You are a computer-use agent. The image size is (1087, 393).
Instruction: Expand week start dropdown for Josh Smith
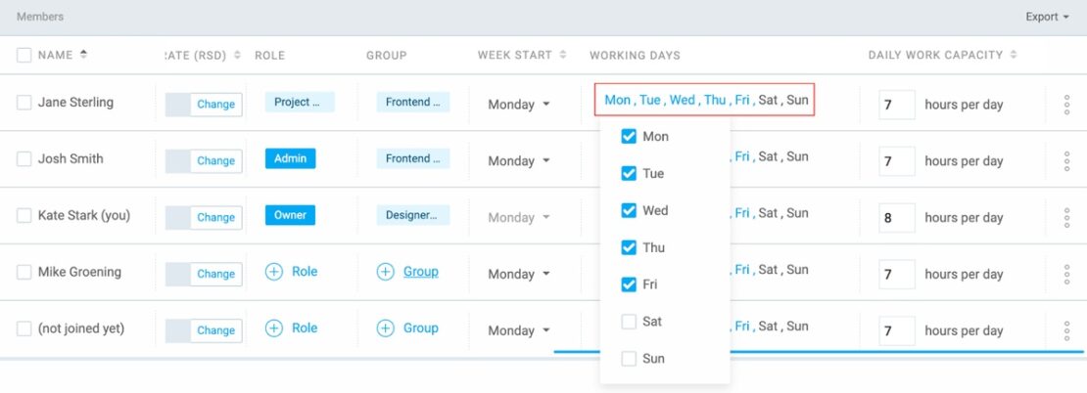click(x=519, y=161)
